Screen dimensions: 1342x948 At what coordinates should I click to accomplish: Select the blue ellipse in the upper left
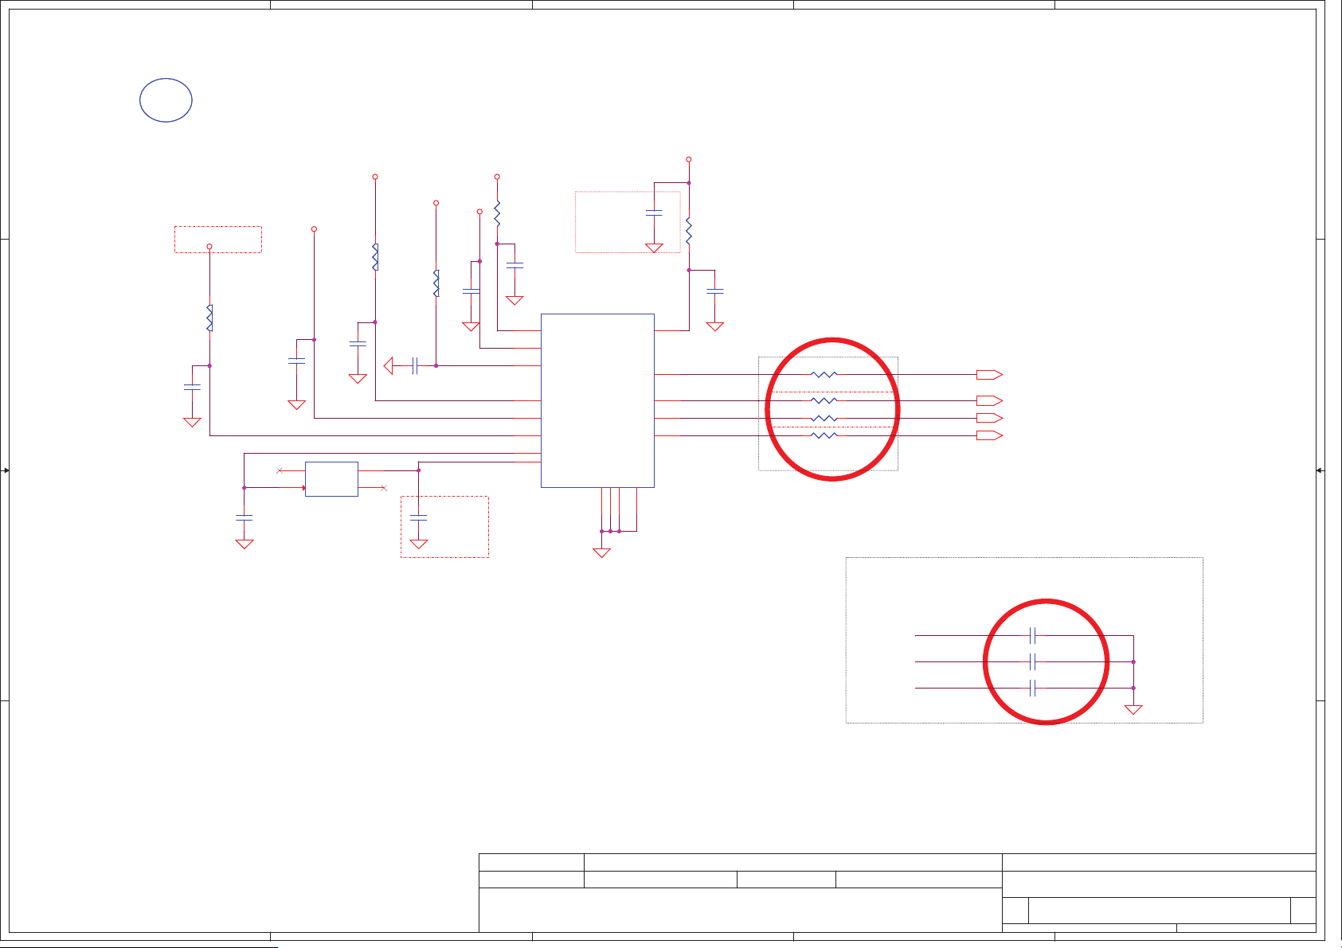pyautogui.click(x=166, y=100)
